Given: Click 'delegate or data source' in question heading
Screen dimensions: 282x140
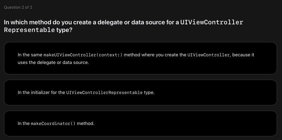Looking at the screenshot, I should click(x=131, y=22).
